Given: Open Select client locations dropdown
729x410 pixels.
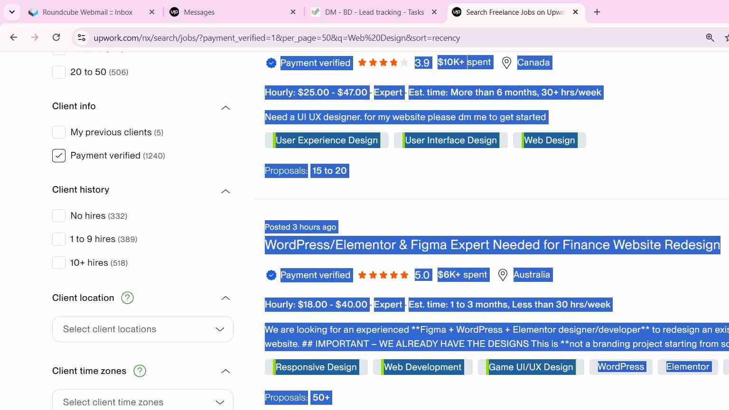Looking at the screenshot, I should (x=143, y=329).
